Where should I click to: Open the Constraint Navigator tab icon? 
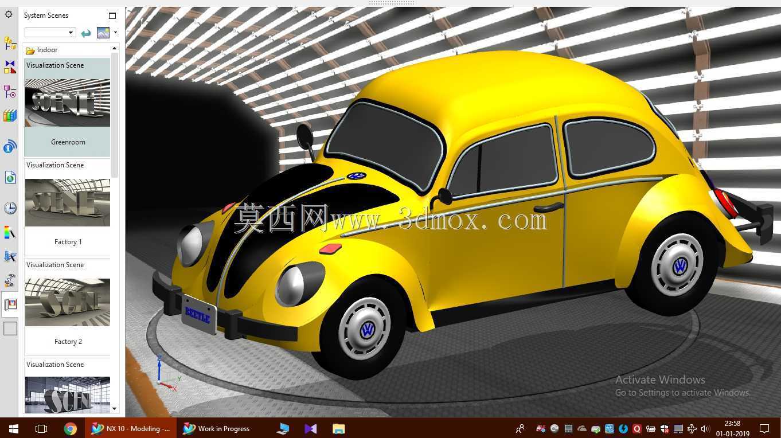(10, 67)
